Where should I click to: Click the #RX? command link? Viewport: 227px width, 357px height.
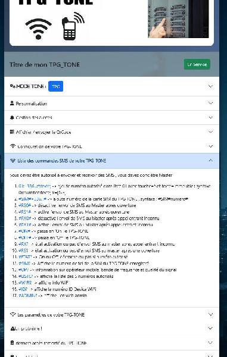tap(23, 244)
